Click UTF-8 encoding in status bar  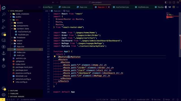(124, 100)
